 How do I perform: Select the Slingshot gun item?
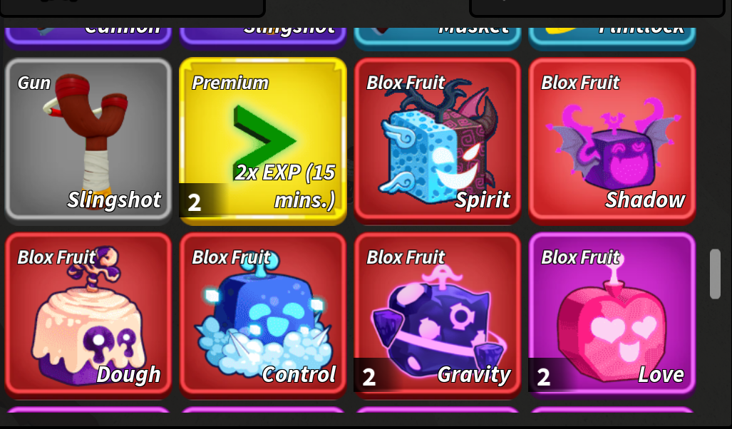(88, 139)
